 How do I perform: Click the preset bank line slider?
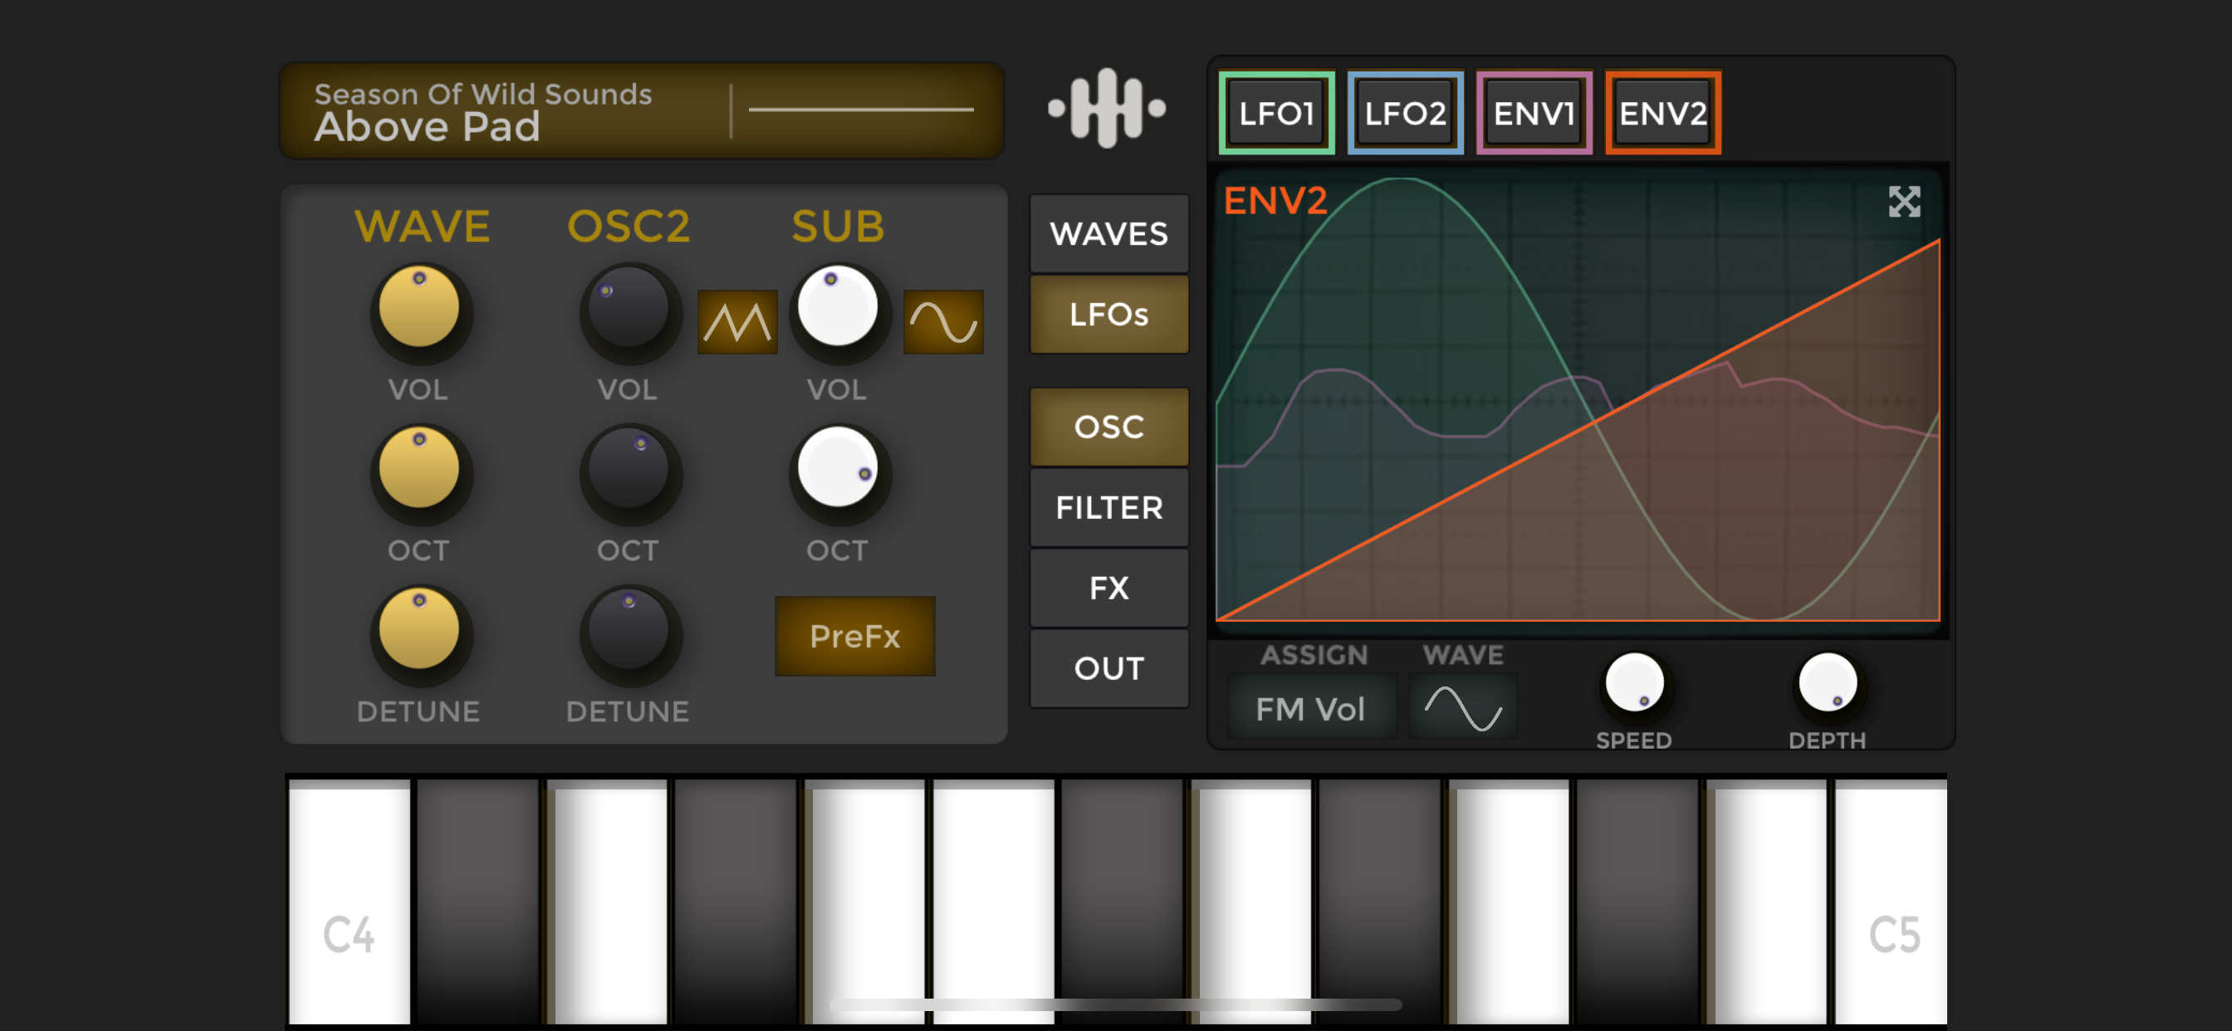(x=860, y=110)
